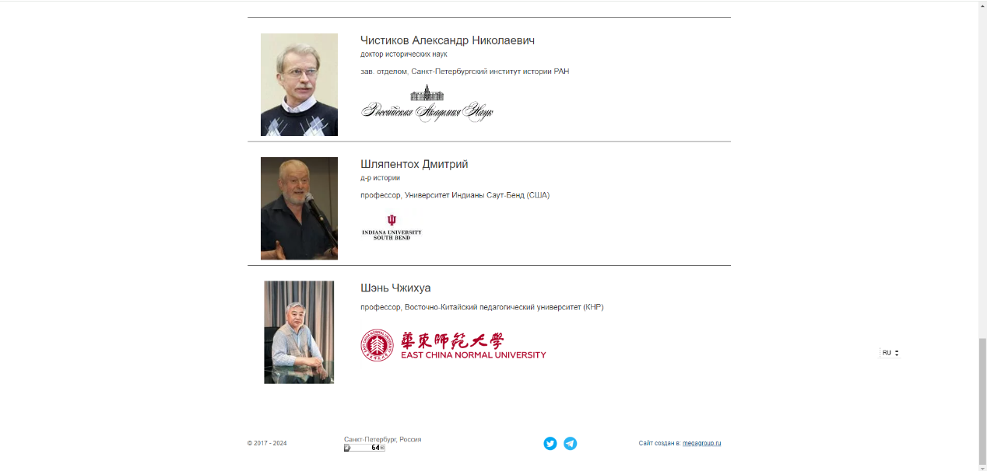The image size is (987, 471).
Task: Open the Telegram icon in the footer
Action: click(571, 444)
